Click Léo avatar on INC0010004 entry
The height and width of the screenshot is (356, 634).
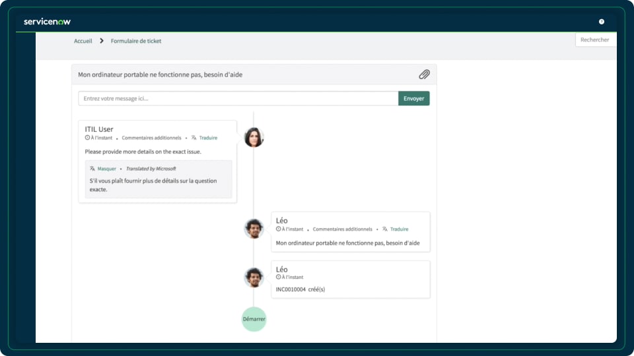click(x=254, y=278)
